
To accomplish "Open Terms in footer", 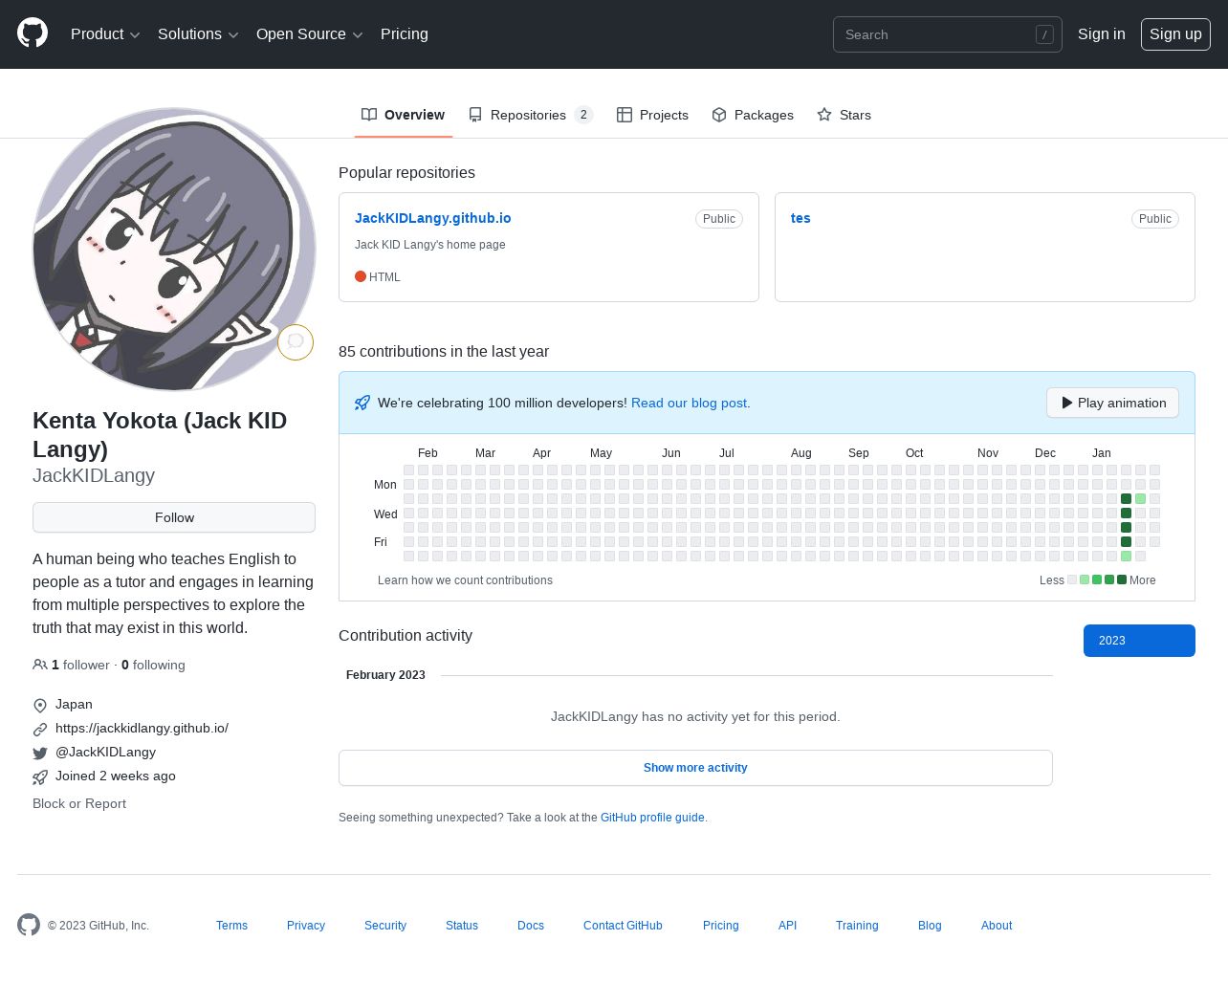I will (x=231, y=926).
